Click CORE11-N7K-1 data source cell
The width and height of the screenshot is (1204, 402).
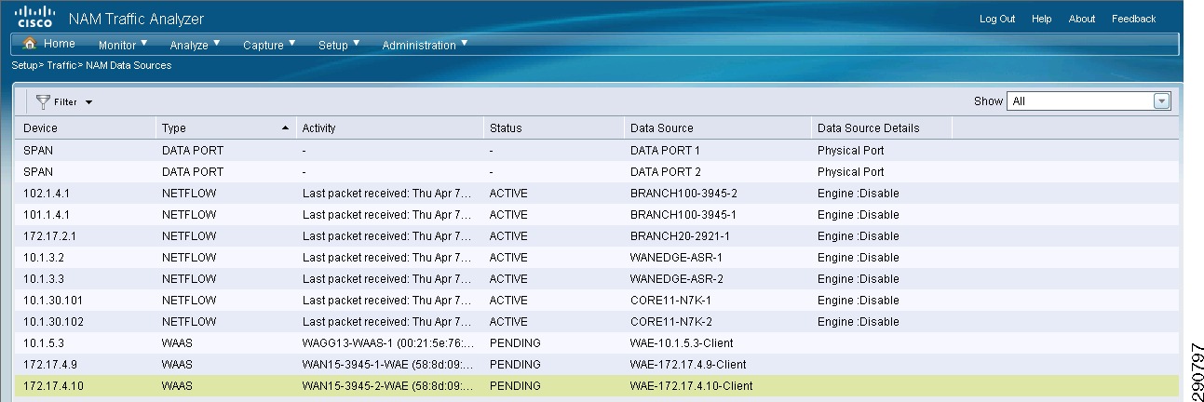click(670, 300)
